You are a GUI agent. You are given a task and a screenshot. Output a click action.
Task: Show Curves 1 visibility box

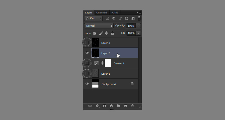click(x=87, y=63)
